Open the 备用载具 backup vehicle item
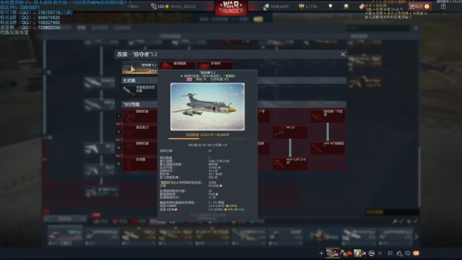The height and width of the screenshot is (260, 462). coord(178,65)
